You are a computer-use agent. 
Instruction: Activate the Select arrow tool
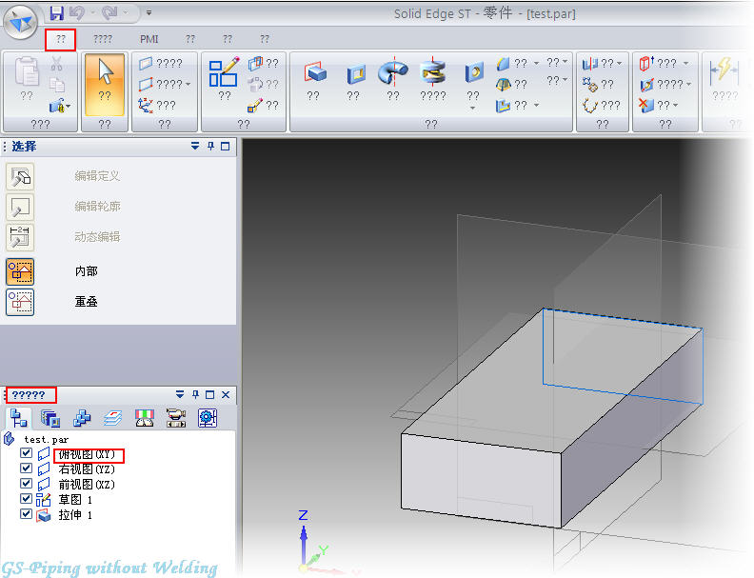click(105, 85)
